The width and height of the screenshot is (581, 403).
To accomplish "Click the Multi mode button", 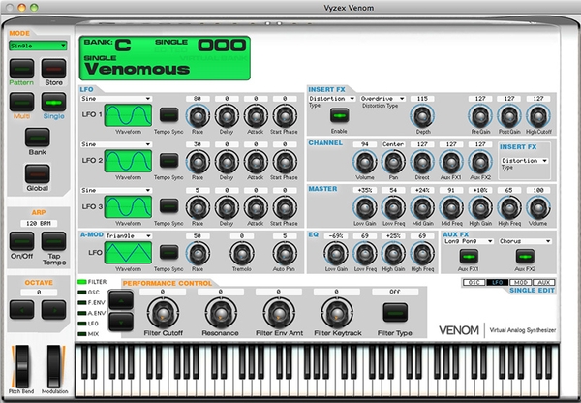I will pos(22,102).
